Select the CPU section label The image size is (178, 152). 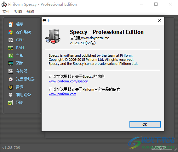[20, 40]
